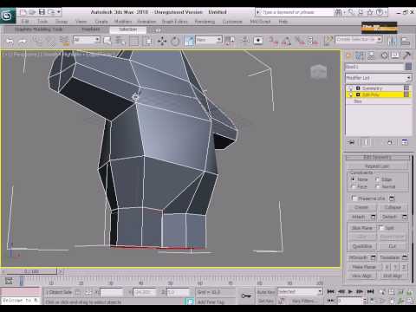416x312 pixels.
Task: Toggle the Edit Poly modifier lightbulb
Action: pos(351,94)
